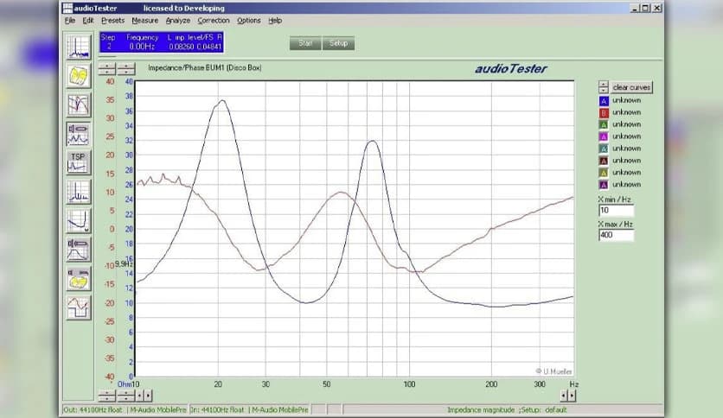Open the Analyze menu
The width and height of the screenshot is (723, 418).
[178, 21]
